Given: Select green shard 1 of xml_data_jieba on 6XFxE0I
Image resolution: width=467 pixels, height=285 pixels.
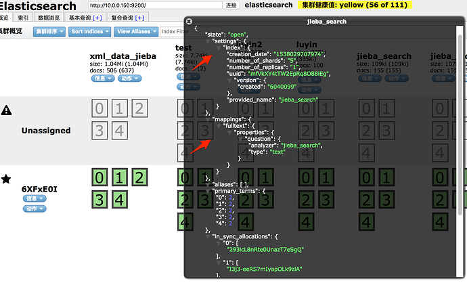Looking at the screenshot, I should pyautogui.click(x=119, y=177).
